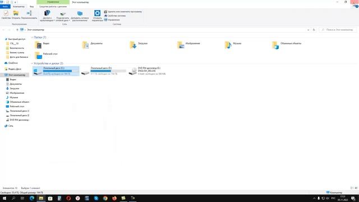The width and height of the screenshot is (359, 202).
Task: Click Открыть параметры gear icon
Action: 97,16
